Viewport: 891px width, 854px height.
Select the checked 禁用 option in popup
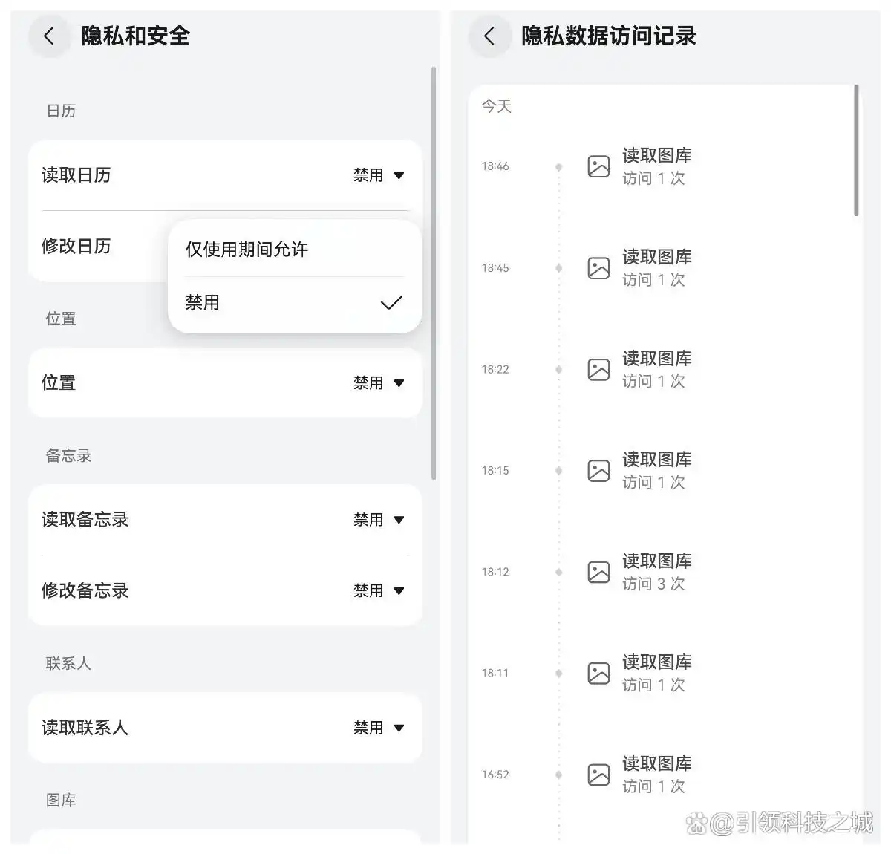pyautogui.click(x=294, y=302)
